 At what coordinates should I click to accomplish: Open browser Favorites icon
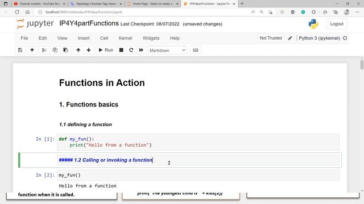(x=325, y=12)
